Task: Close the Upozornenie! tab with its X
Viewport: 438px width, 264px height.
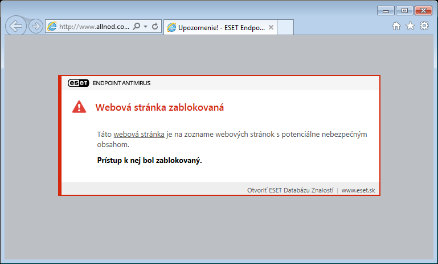Action: tap(271, 27)
